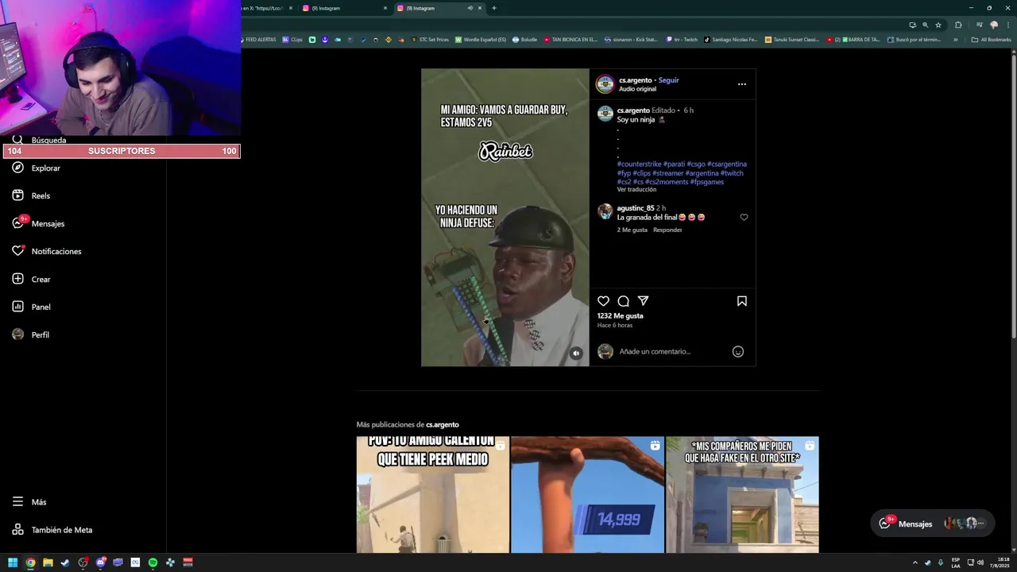Share the post with paper-plane icon
The image size is (1017, 572).
coord(644,301)
